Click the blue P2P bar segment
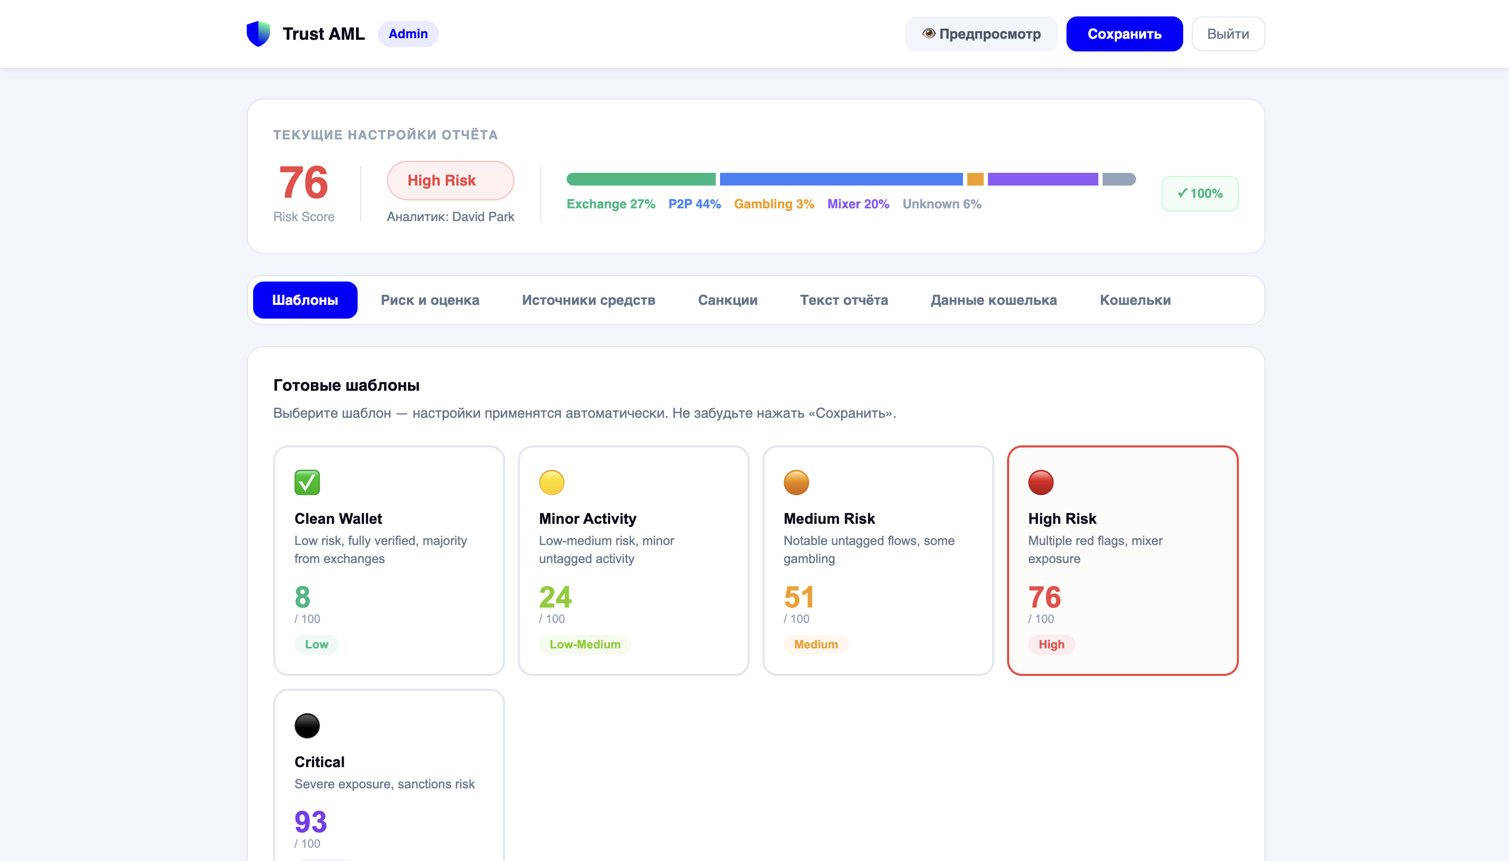The width and height of the screenshot is (1509, 861). (x=841, y=179)
